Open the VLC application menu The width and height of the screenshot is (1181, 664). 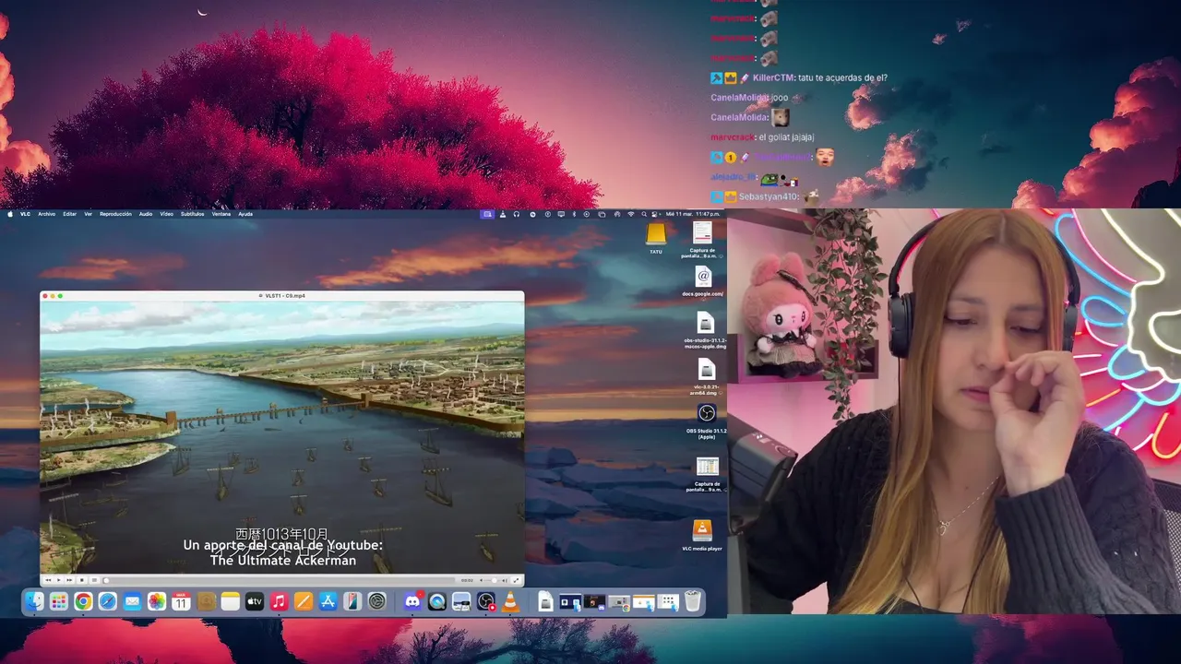point(25,214)
